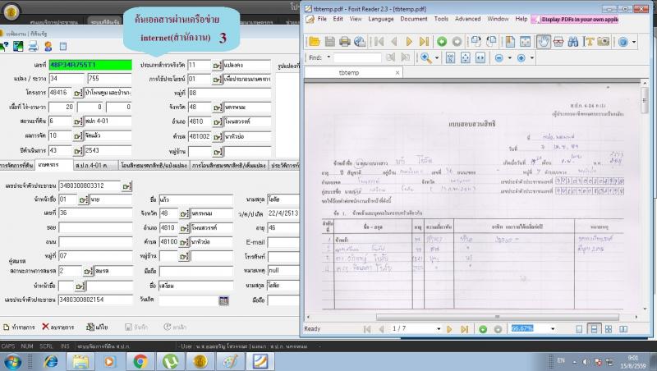The height and width of the screenshot is (371, 657).
Task: Click the Typewriter tool icon beside Hand tool
Action: 558,42
